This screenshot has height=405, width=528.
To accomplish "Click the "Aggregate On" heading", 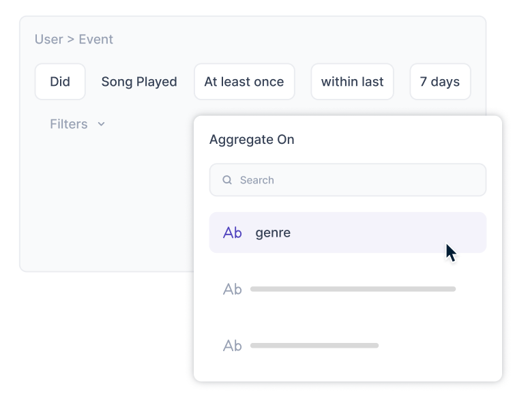I will (x=252, y=140).
